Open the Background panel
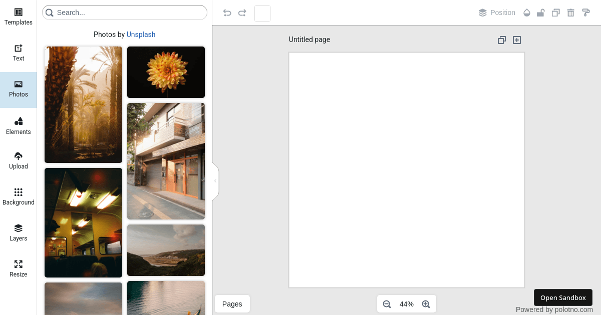Screen dimensions: 601x315 click(x=19, y=197)
